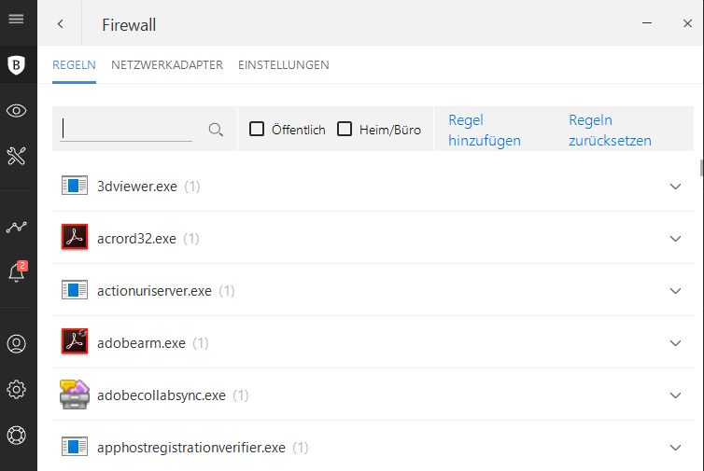Select the actionuriserver.exe entry text
704x471 pixels.
point(154,291)
